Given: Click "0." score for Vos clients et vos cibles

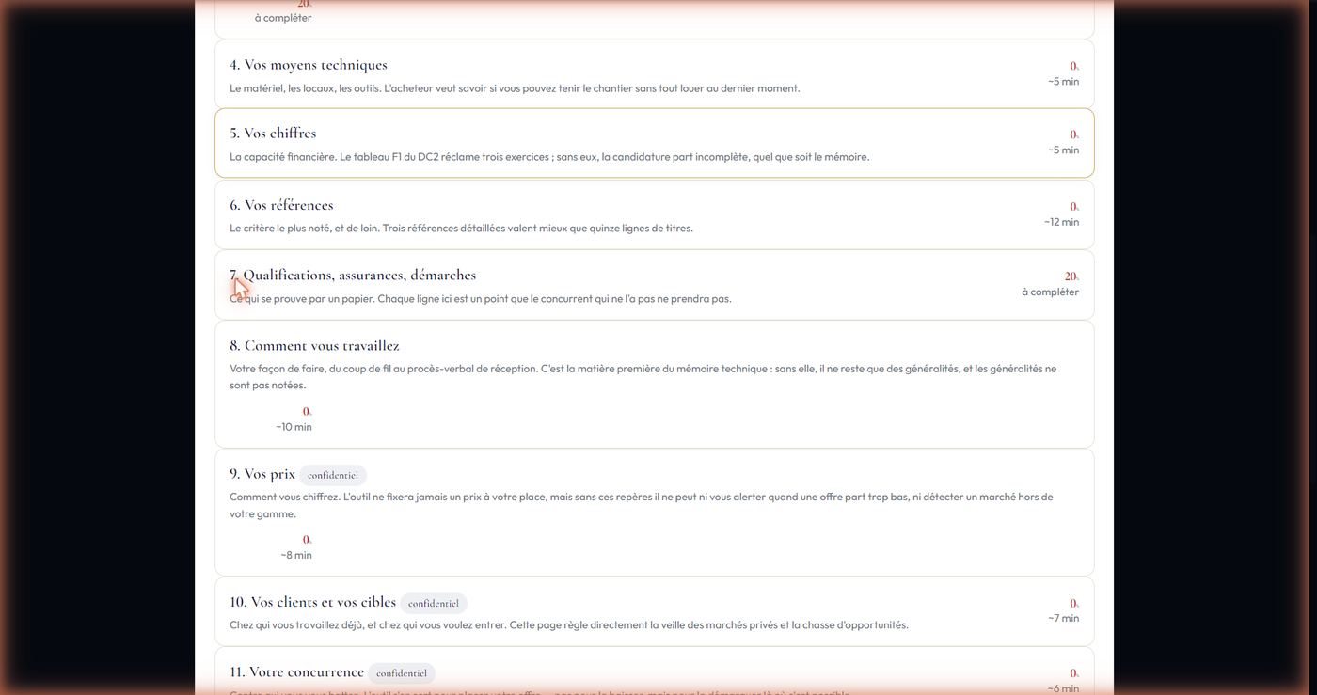Looking at the screenshot, I should [1074, 603].
